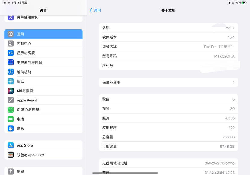Tap the Siri & Search orb icon
The image size is (250, 175).
(11, 91)
